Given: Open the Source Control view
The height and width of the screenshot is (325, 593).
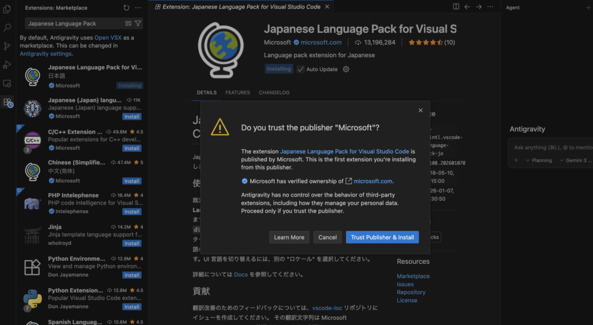Looking at the screenshot, I should click(x=8, y=46).
